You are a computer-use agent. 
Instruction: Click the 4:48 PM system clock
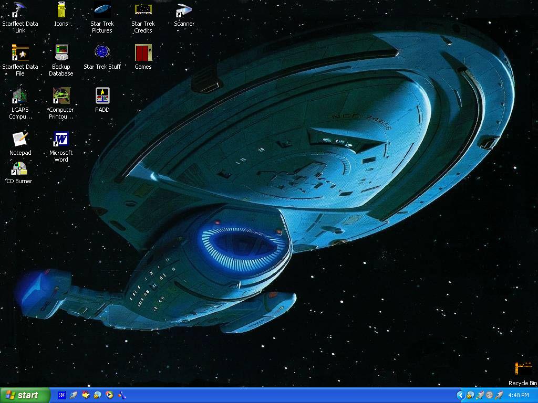tap(519, 395)
